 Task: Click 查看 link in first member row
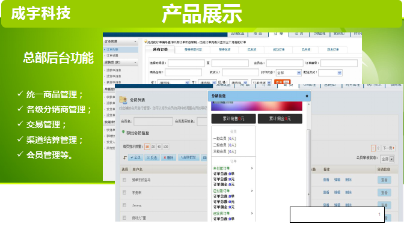click(x=326, y=180)
